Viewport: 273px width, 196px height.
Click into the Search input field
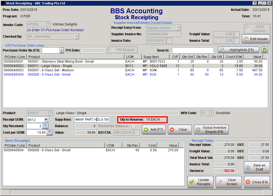coord(193,50)
